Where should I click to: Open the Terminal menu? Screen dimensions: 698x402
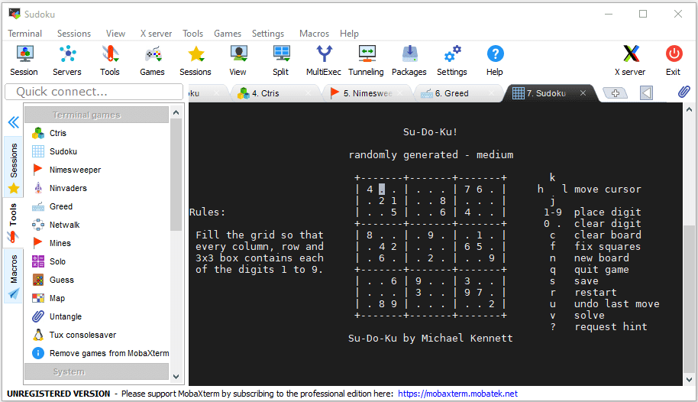click(x=25, y=34)
